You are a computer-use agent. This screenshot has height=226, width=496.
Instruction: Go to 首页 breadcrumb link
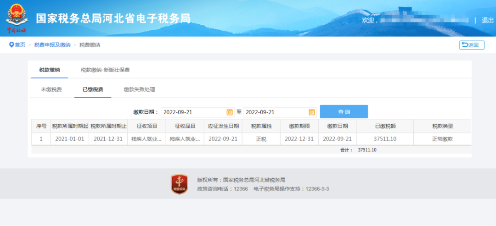point(20,45)
